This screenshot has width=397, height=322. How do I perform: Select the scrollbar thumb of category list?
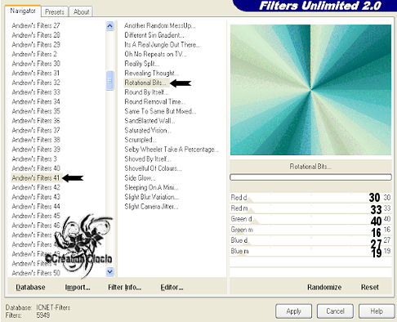point(109,81)
